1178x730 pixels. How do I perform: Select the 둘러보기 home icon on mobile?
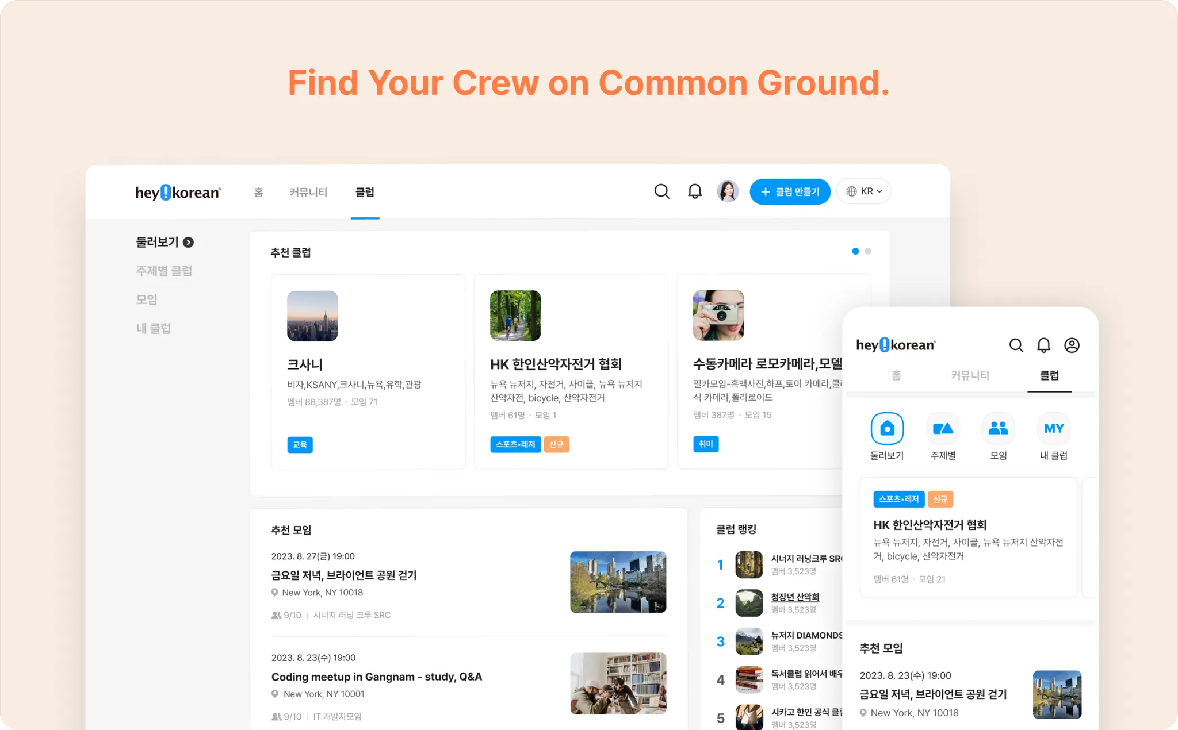(x=887, y=429)
